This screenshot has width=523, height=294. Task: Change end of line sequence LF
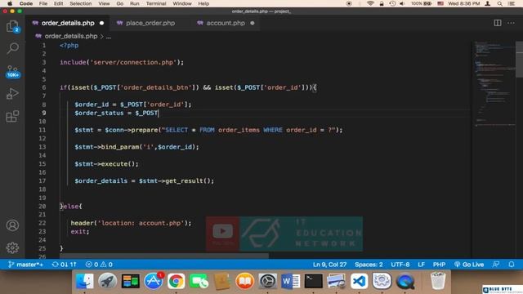pos(422,265)
